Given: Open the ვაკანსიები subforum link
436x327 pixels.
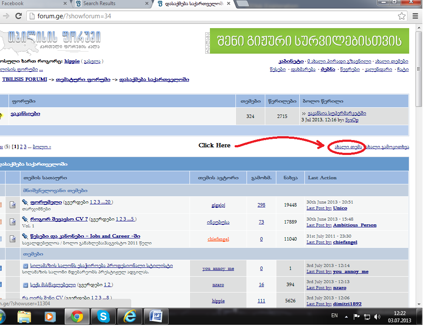Looking at the screenshot, I should [25, 114].
